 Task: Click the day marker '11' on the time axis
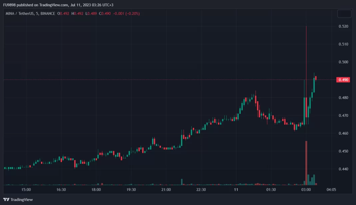236,190
